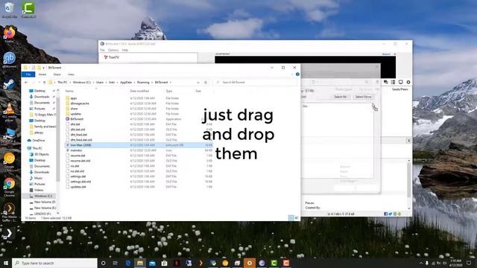Open OneDrive in navigation pane
The image size is (477, 268).
[x=36, y=141]
